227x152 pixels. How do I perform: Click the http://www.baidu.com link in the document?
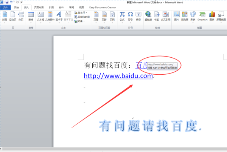coord(118,76)
